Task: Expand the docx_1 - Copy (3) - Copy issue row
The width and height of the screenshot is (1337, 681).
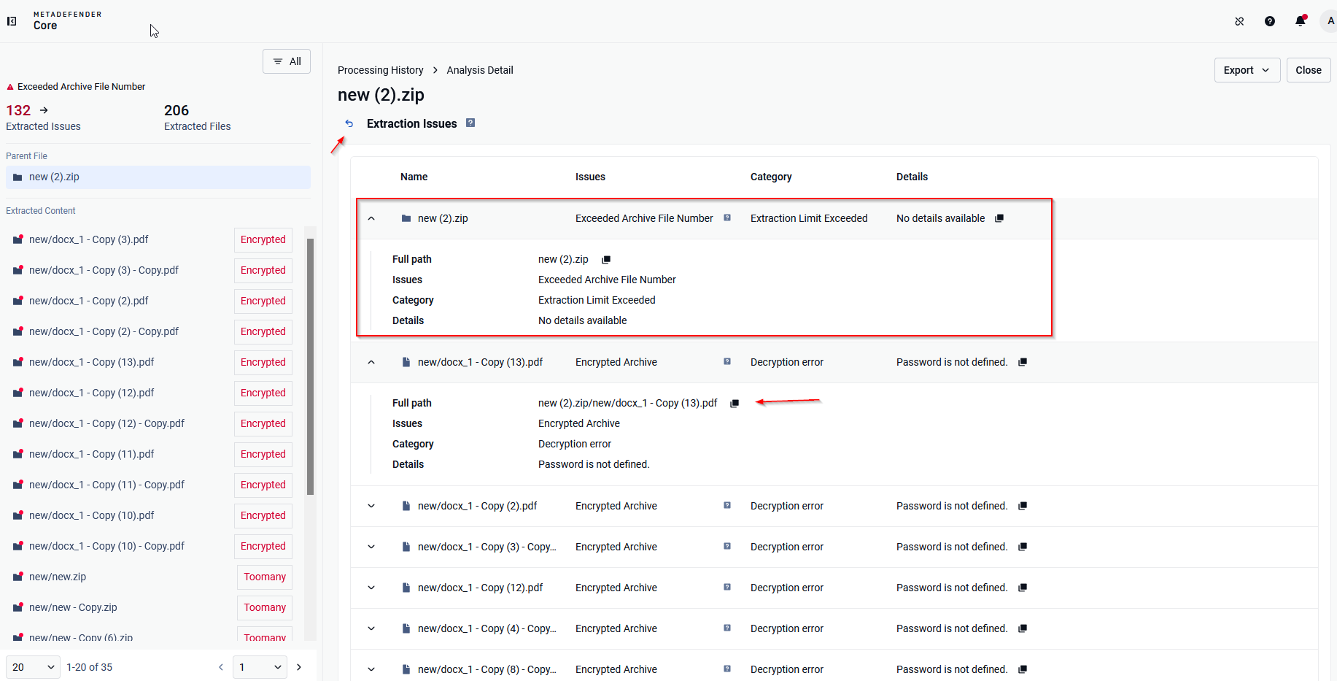Action: tap(371, 547)
